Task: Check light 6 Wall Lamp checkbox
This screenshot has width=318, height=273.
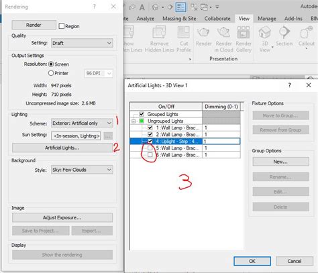Action: coord(150,155)
